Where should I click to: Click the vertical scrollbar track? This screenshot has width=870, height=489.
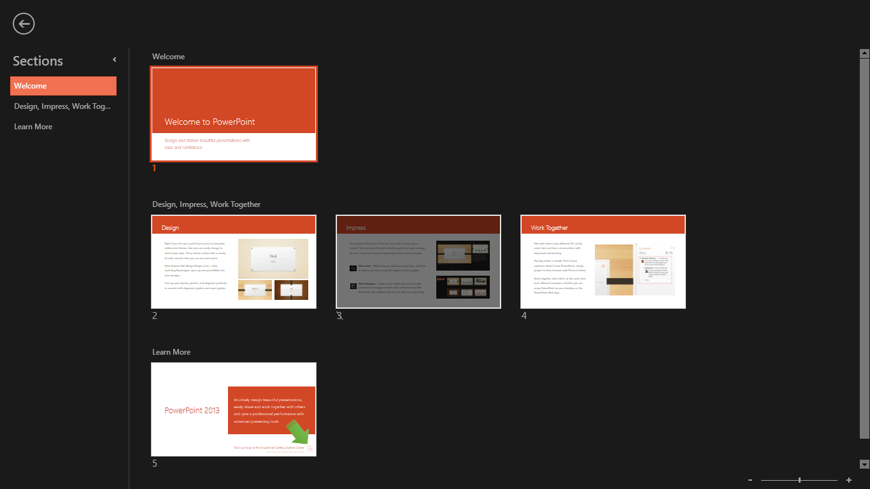[x=864, y=255]
